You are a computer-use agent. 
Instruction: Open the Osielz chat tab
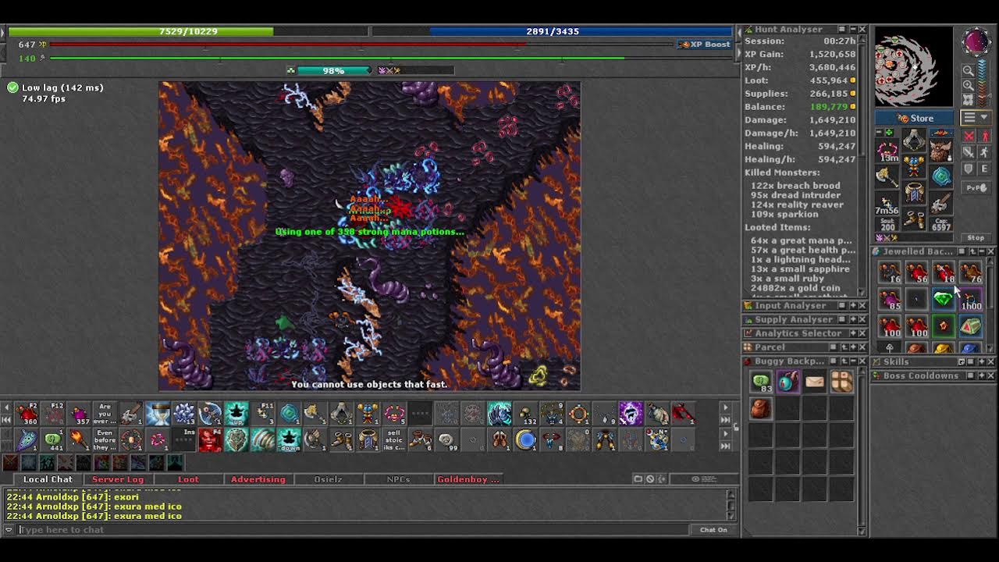click(x=328, y=479)
